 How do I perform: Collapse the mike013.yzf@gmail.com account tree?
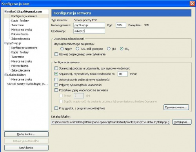coord(5,11)
